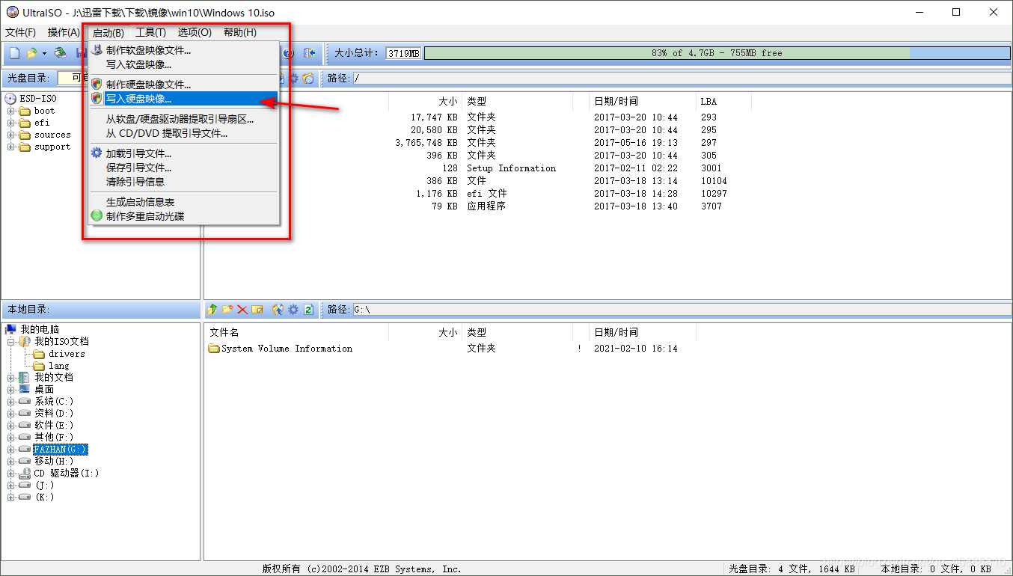This screenshot has height=576, width=1013.
Task: Click the System Volume Information folder icon
Action: coord(215,349)
